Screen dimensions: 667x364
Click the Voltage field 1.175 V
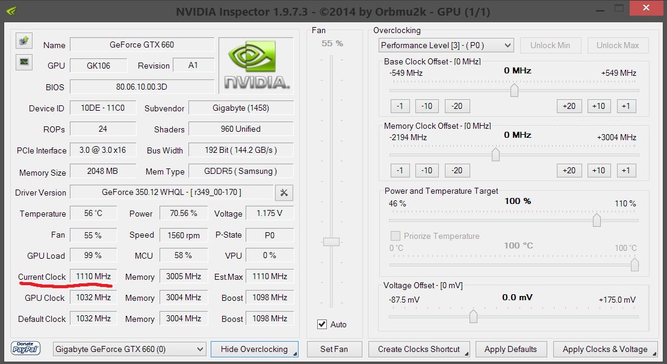(270, 213)
